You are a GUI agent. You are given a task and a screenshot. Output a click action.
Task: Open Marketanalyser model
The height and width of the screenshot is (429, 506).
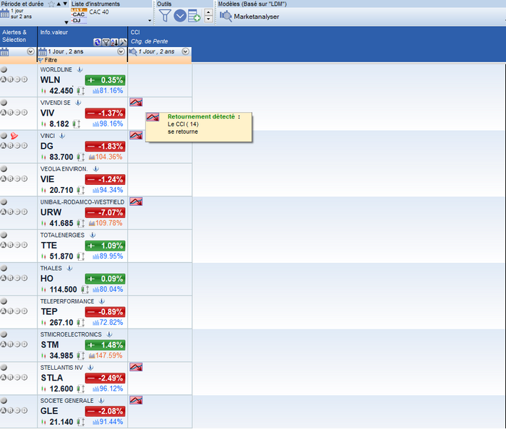[249, 17]
